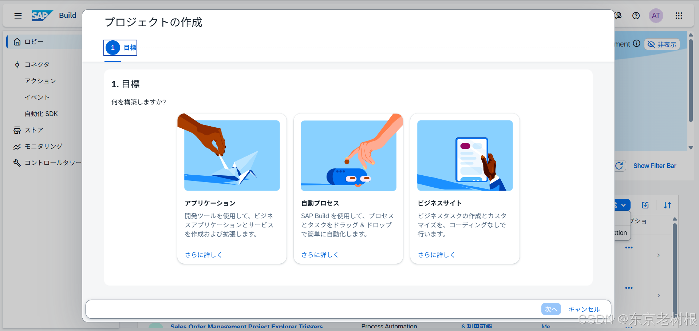Click Show Filter Bar

pos(655,166)
